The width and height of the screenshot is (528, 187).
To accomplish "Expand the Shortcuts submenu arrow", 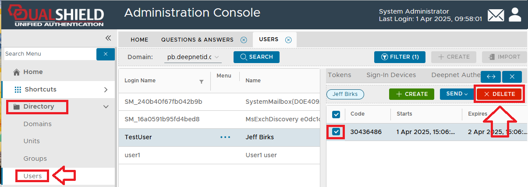I will [106, 89].
